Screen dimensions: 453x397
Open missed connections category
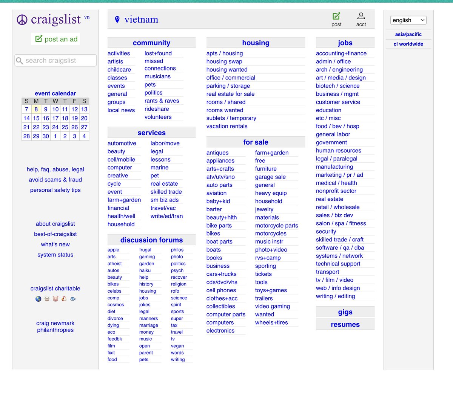pyautogui.click(x=160, y=65)
